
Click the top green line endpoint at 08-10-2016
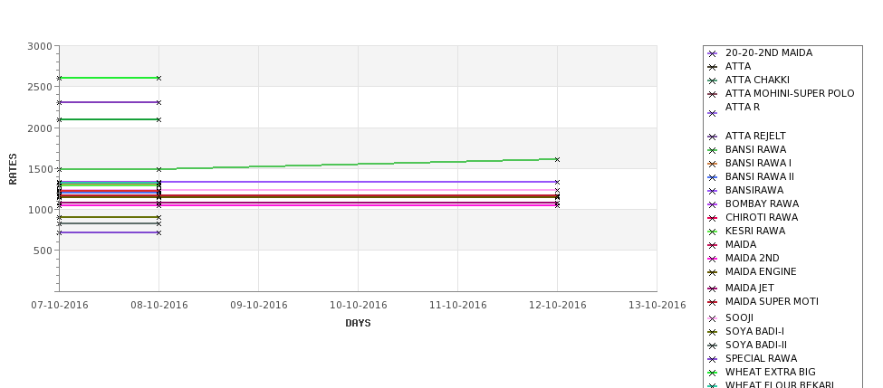click(x=158, y=78)
